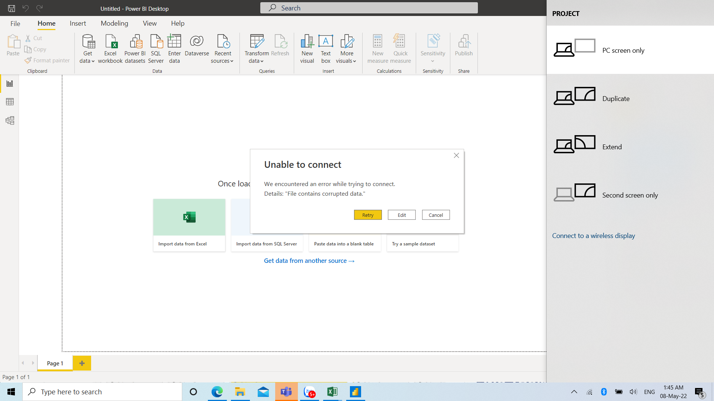Click the next page arrow
The height and width of the screenshot is (401, 714).
[33, 363]
